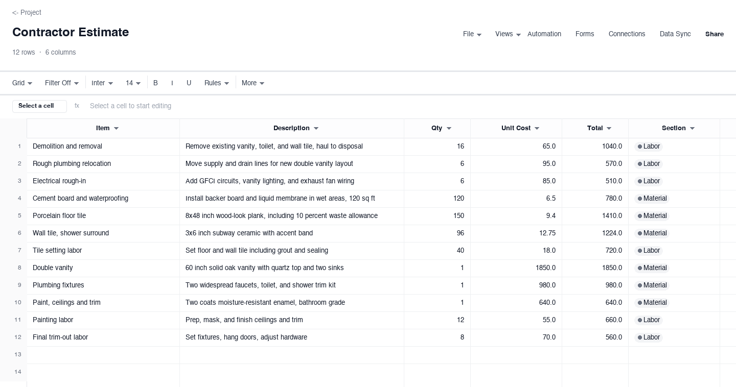Open the Qty column header menu arrow
The height and width of the screenshot is (387, 736).
point(449,129)
